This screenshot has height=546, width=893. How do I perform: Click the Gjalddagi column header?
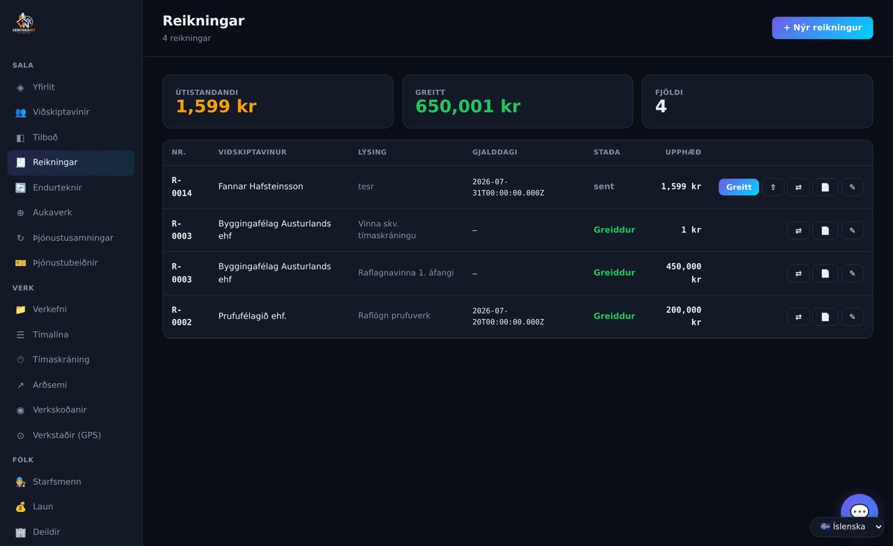tap(495, 152)
